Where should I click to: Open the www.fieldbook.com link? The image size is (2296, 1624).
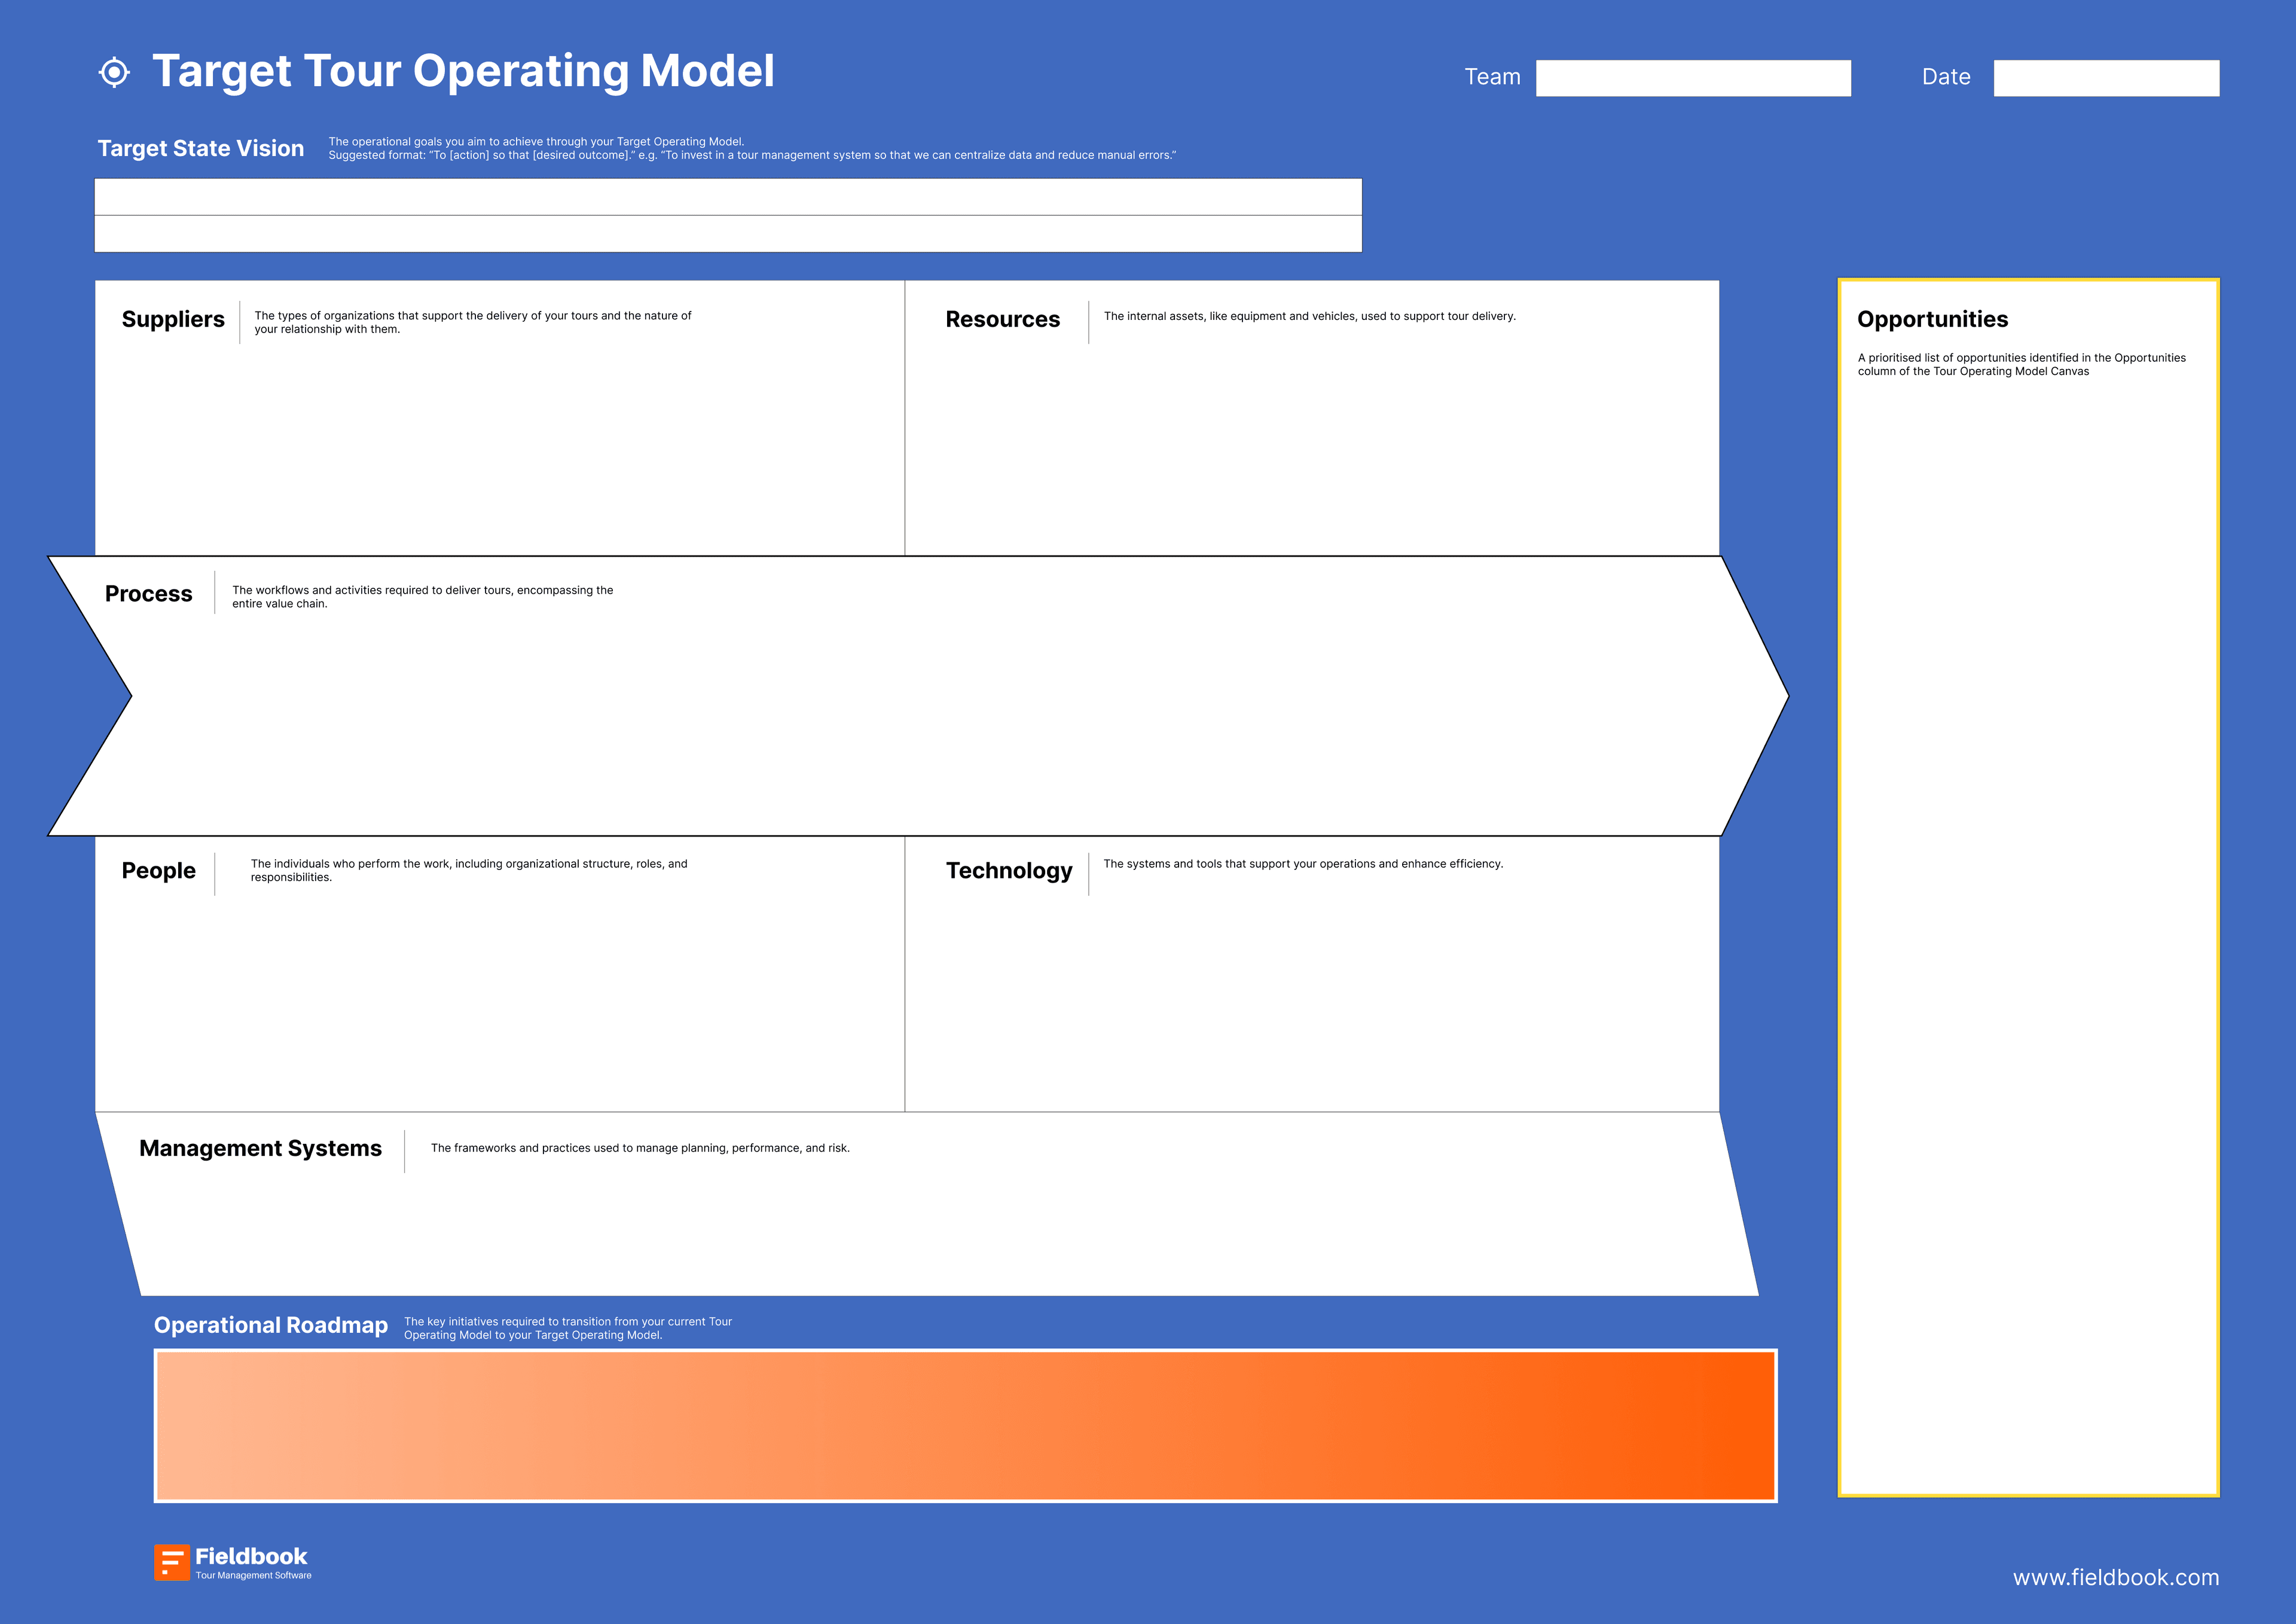pyautogui.click(x=2116, y=1577)
